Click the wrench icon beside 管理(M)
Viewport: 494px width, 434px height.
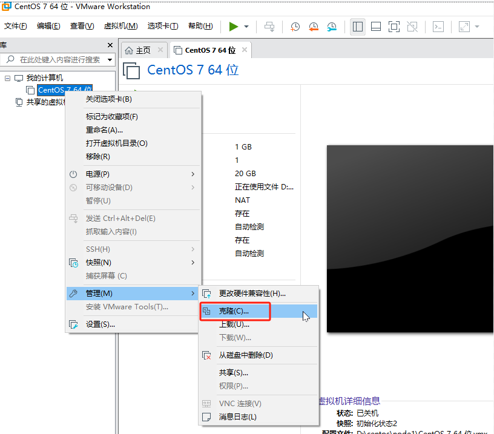[x=73, y=294]
